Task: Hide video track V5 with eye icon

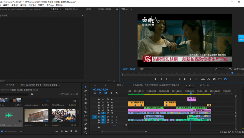Action: click(112, 102)
